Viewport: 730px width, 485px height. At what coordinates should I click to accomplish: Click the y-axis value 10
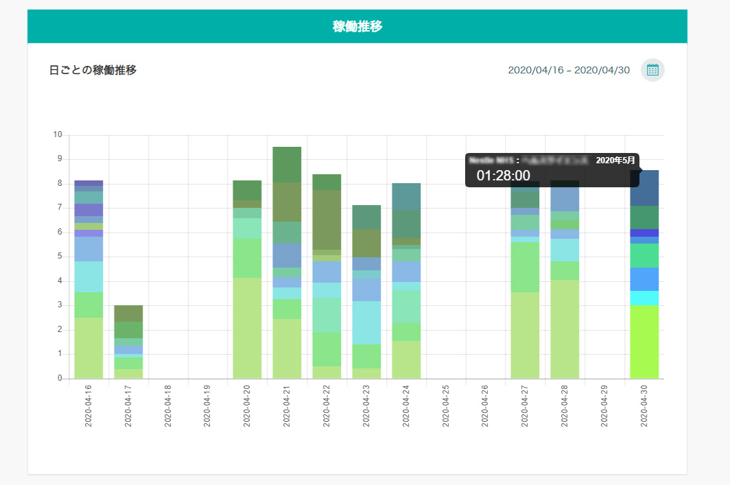point(58,134)
